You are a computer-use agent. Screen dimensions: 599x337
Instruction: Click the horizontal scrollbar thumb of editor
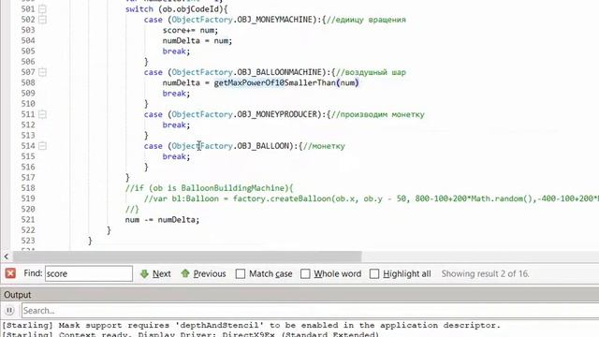pos(187,256)
